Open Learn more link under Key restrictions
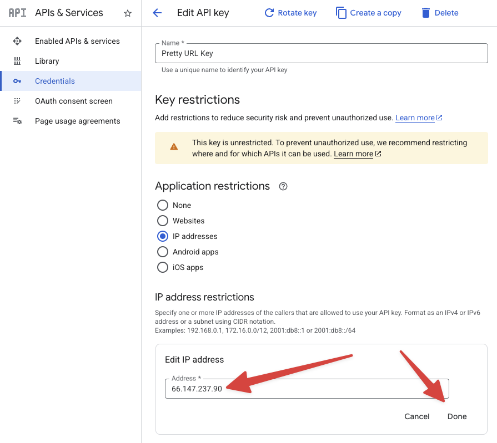The image size is (497, 443). 415,118
